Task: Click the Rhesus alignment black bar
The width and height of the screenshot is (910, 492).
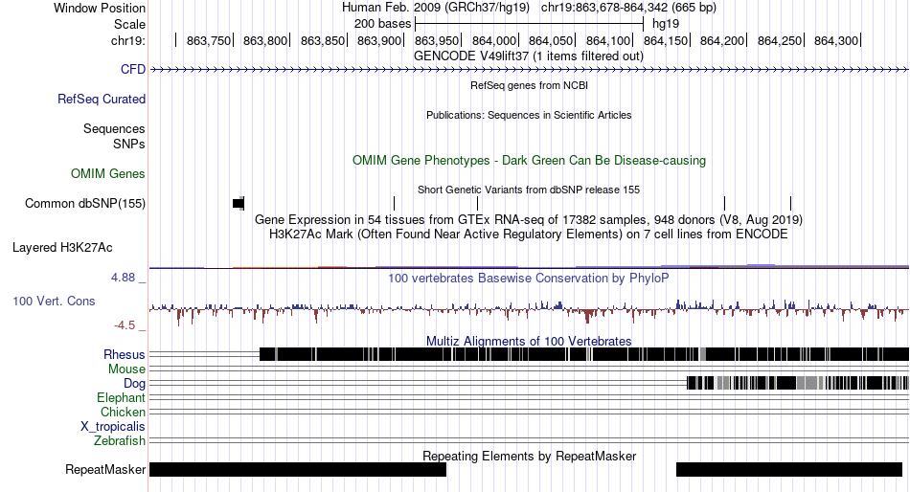Action: (584, 354)
